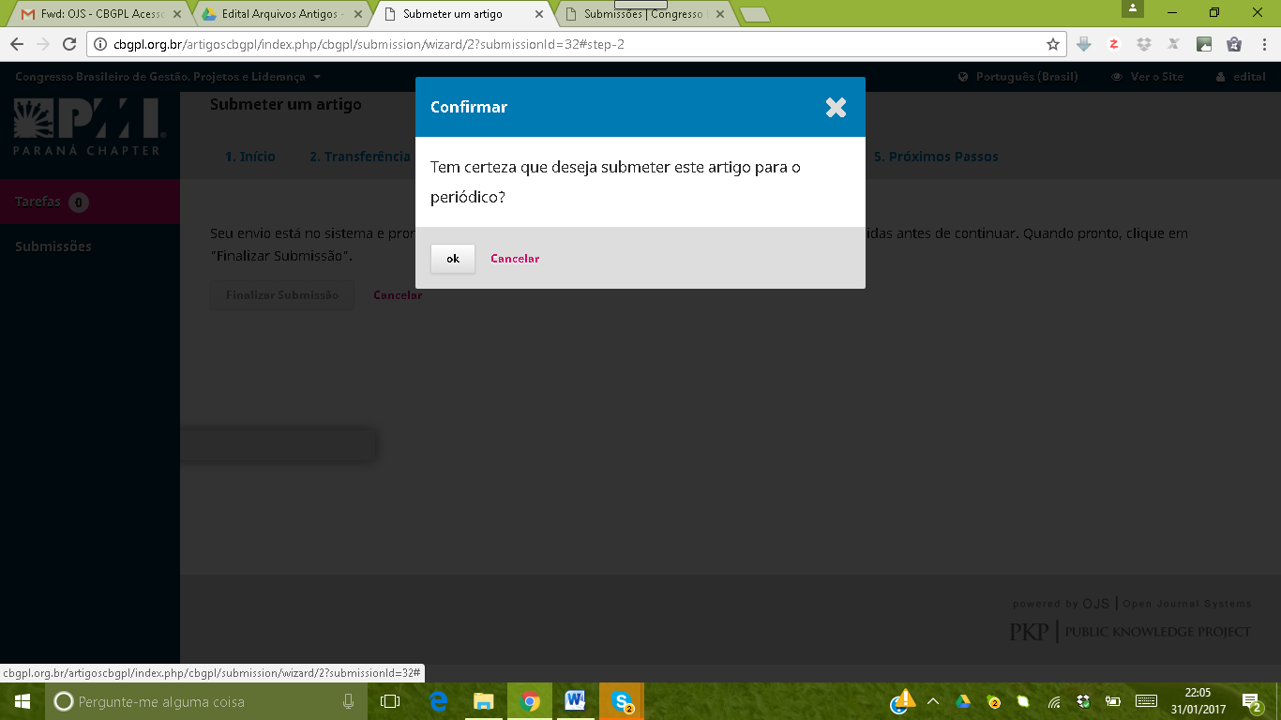Image resolution: width=1281 pixels, height=720 pixels.
Task: Launch Microsoft Edge from the taskbar
Action: click(x=438, y=701)
